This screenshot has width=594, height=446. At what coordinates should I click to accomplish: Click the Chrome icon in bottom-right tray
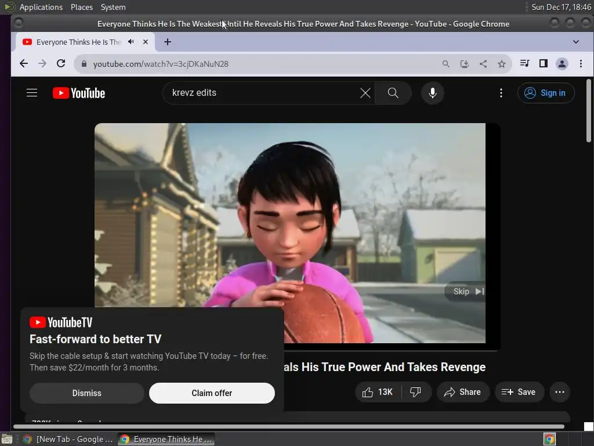click(x=549, y=439)
